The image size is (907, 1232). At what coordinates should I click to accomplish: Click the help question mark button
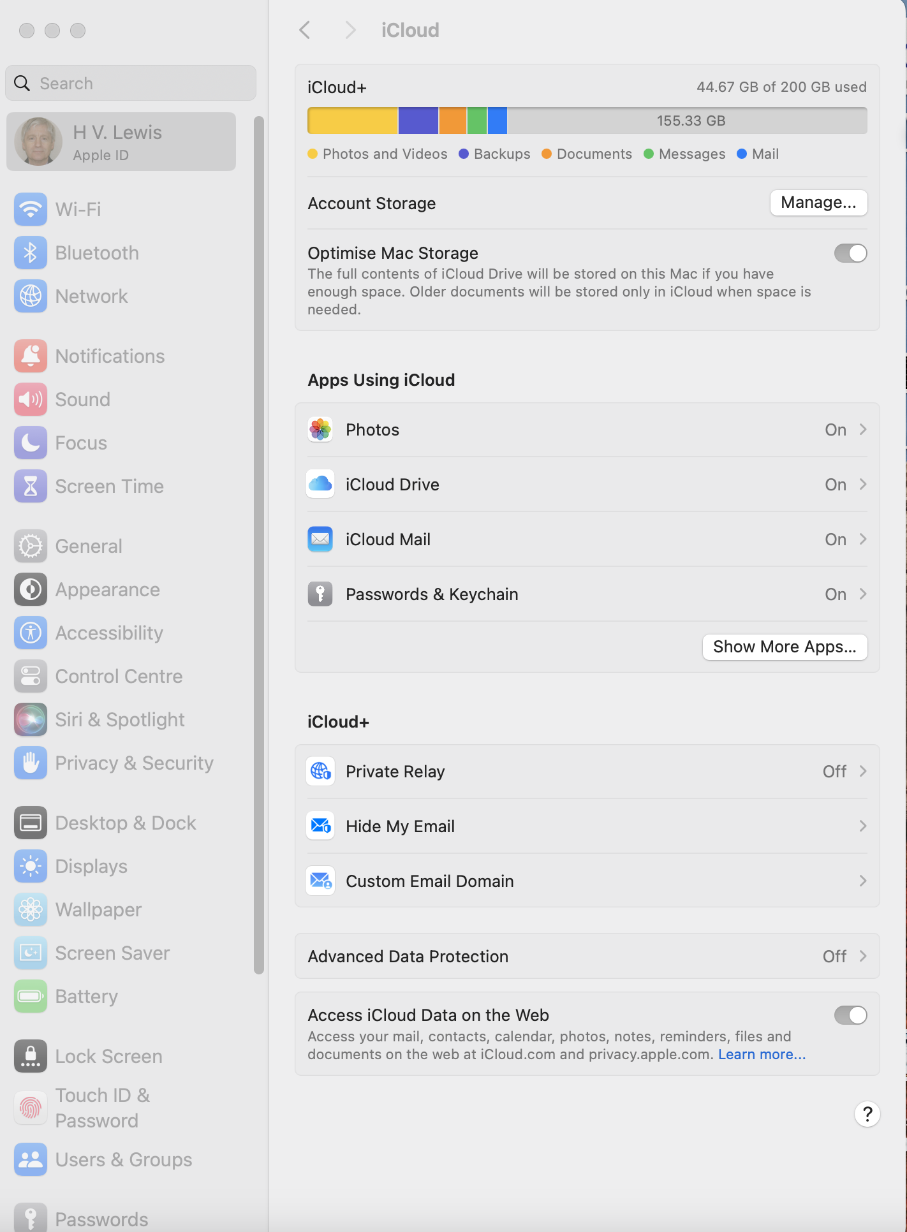point(867,1115)
